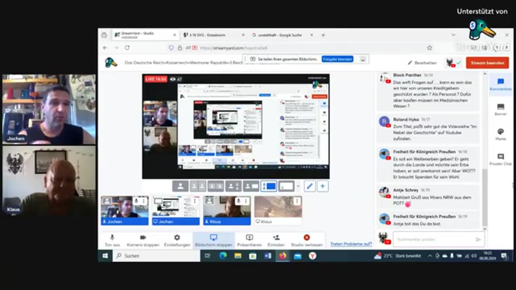The width and height of the screenshot is (516, 290).
Task: Open Banner tab in sidebar
Action: 501,109
